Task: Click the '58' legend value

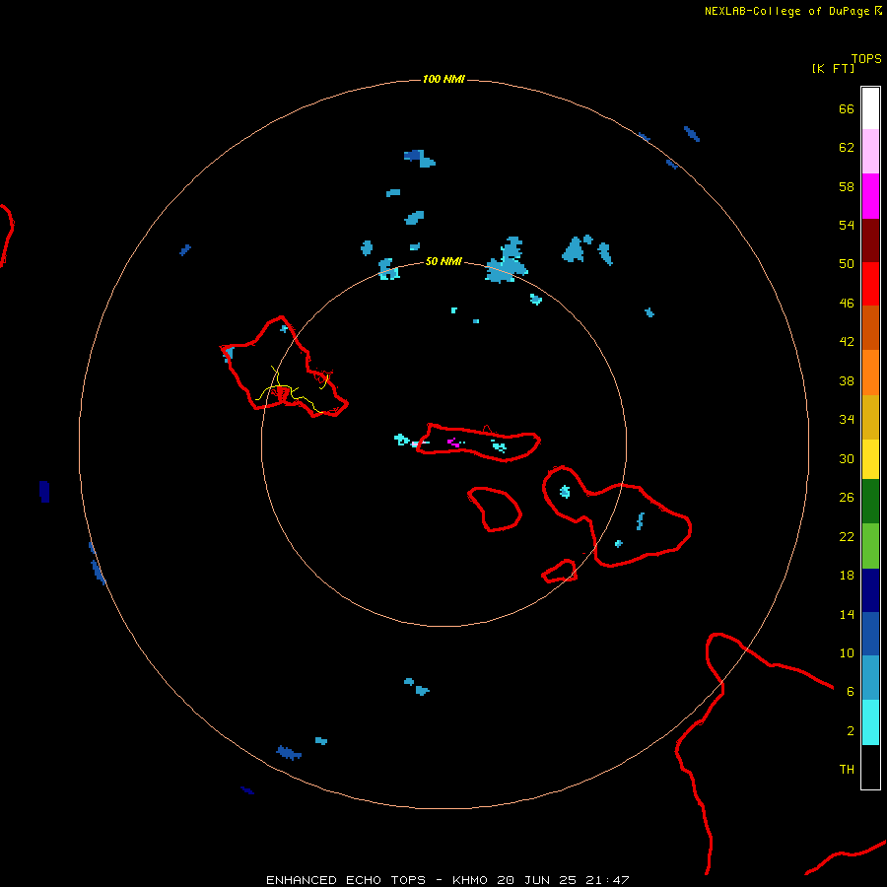Action: click(847, 186)
